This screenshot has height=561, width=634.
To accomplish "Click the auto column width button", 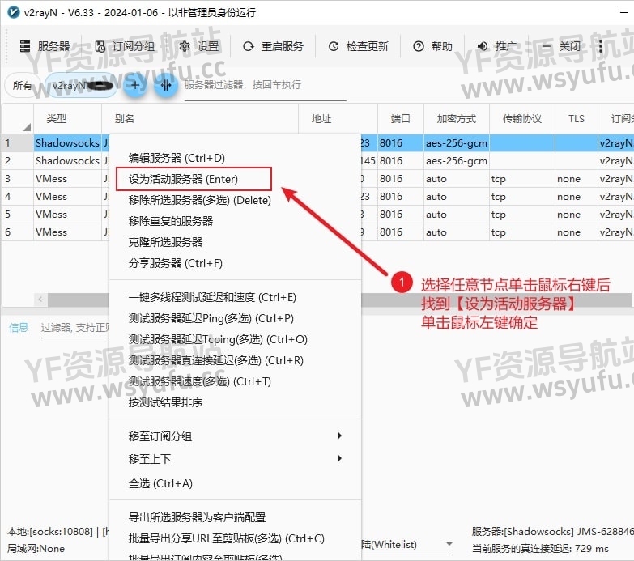I will coord(166,85).
